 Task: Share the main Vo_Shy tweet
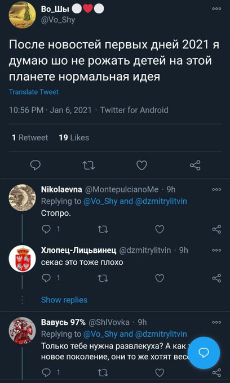(x=195, y=166)
